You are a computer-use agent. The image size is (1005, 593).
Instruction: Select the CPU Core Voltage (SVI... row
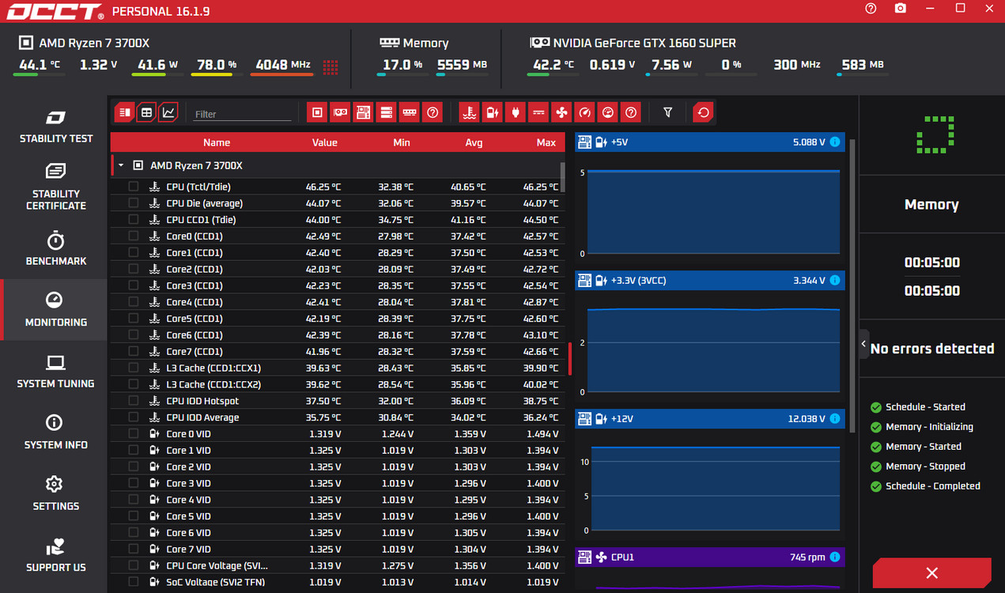[x=338, y=565]
